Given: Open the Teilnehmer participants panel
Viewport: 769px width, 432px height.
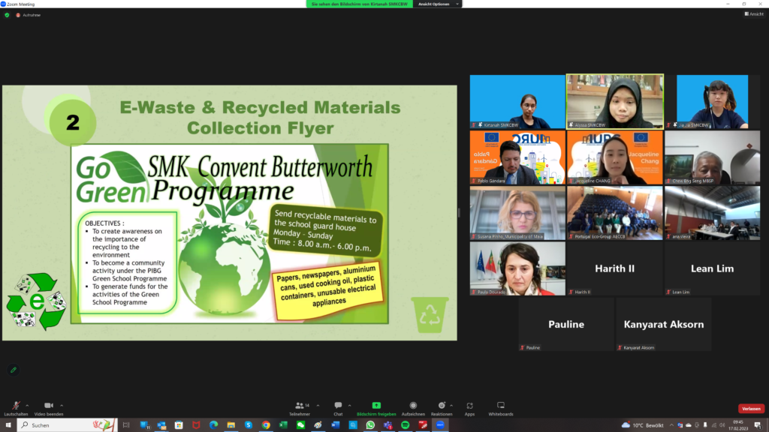Looking at the screenshot, I should click(300, 406).
